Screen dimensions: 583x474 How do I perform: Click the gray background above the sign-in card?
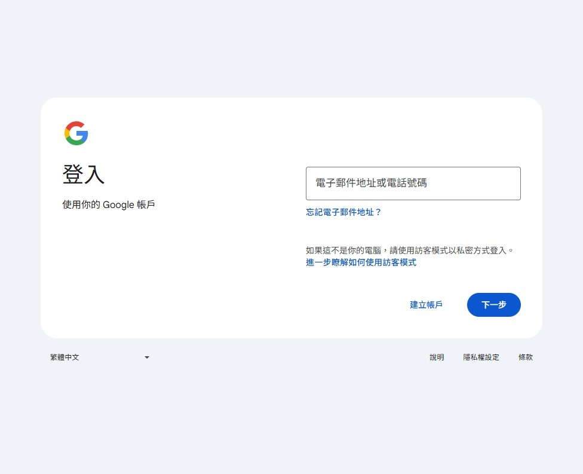[x=291, y=48]
